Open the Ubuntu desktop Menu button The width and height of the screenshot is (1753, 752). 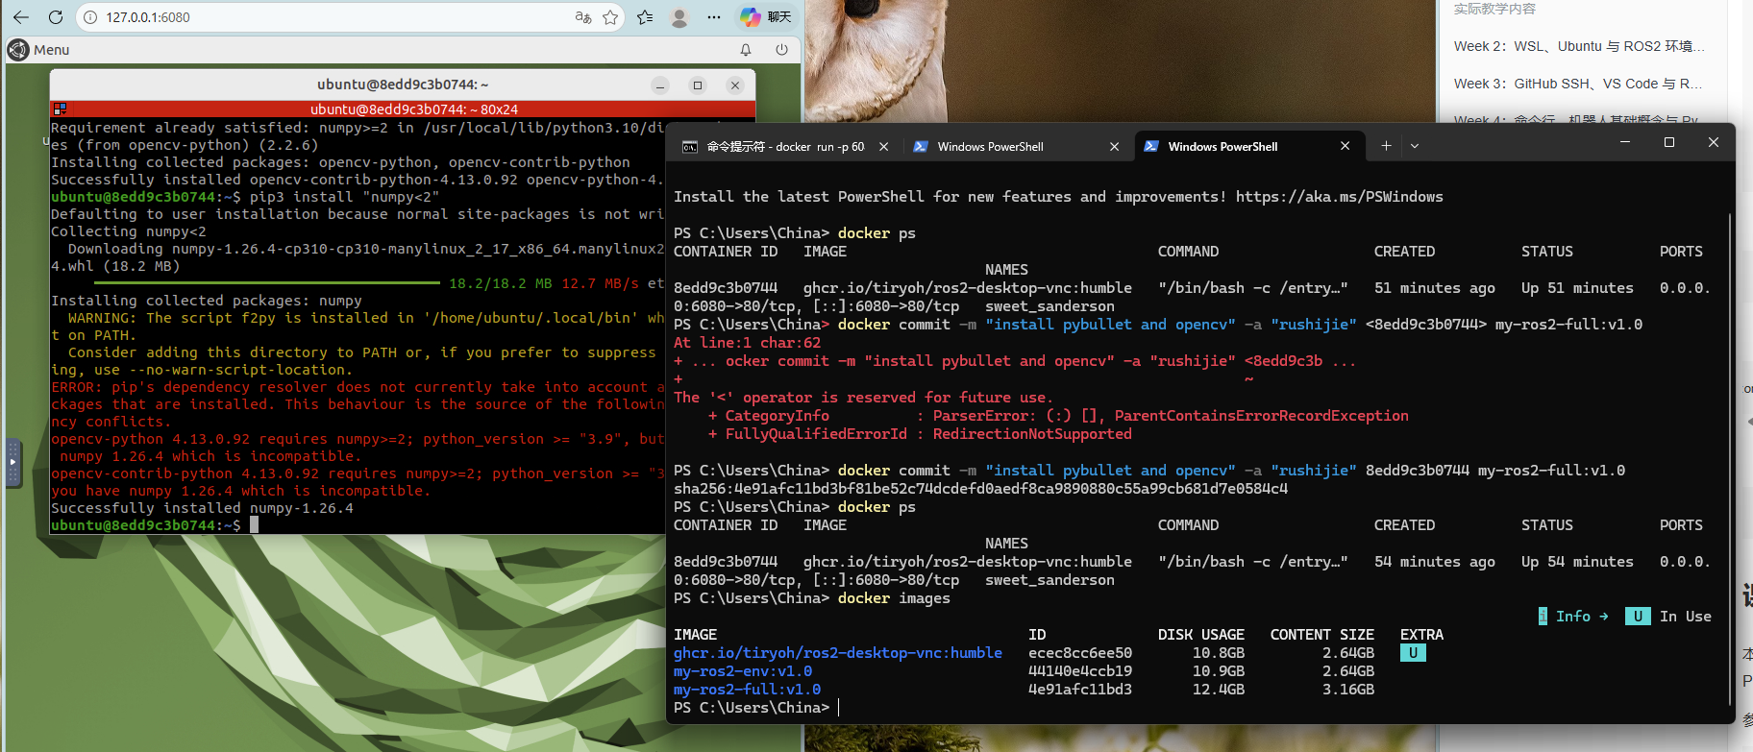click(x=38, y=50)
